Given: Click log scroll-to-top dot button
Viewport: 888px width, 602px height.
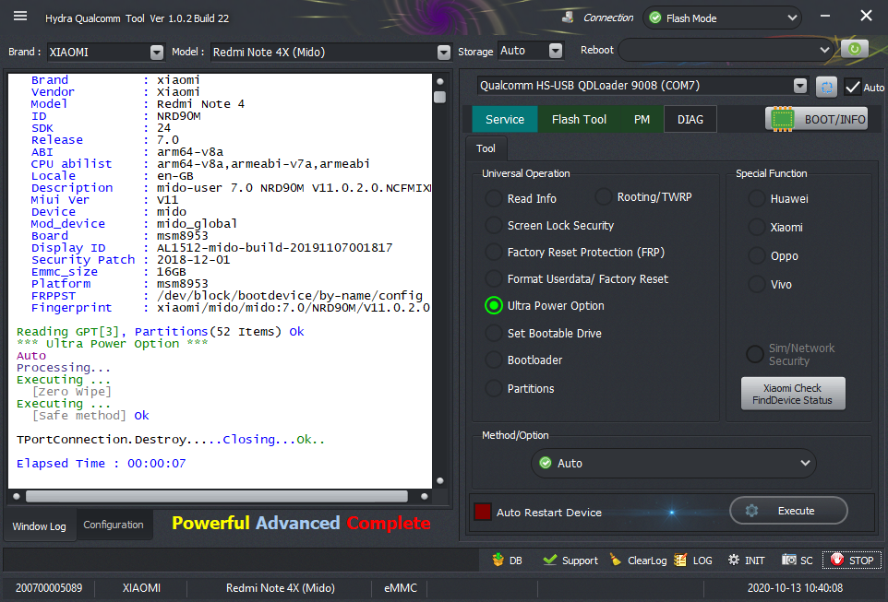Looking at the screenshot, I should coord(440,81).
